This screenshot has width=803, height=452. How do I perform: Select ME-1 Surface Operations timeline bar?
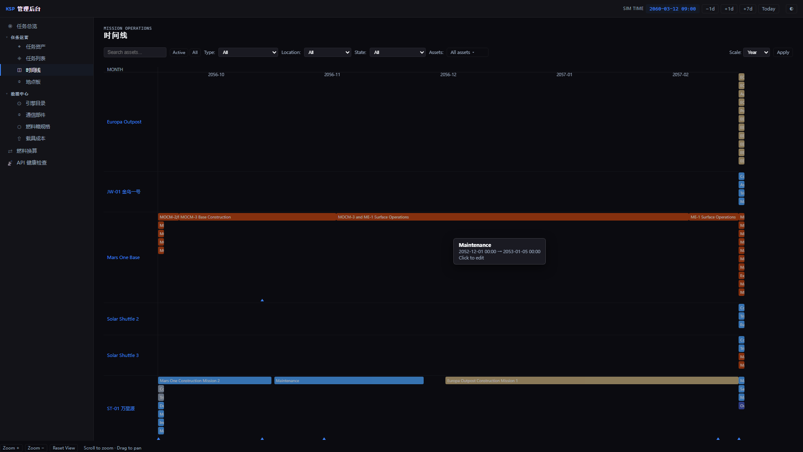[x=713, y=217]
